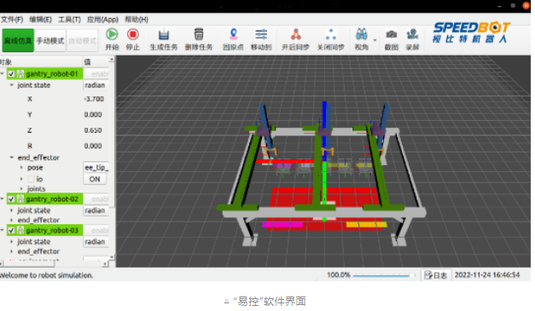535x311 pixels.
Task: Select the 回原点 return-to-origin icon
Action: pos(234,34)
